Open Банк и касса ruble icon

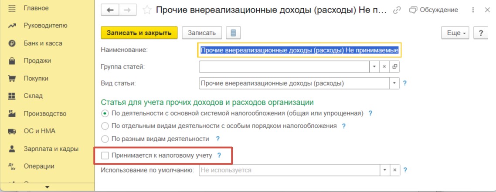point(12,43)
